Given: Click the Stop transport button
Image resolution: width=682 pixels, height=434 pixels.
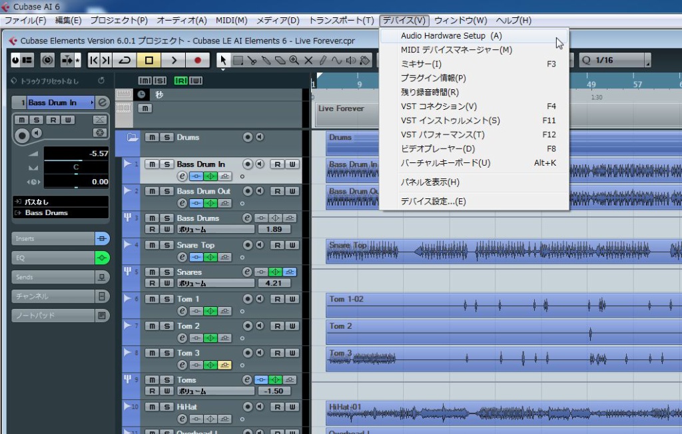Looking at the screenshot, I should (x=149, y=61).
